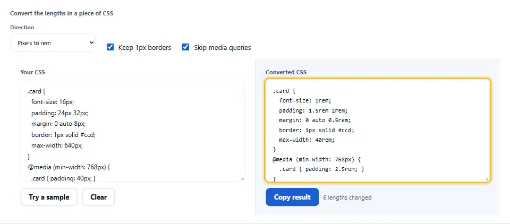Click the Clear button

[99, 197]
